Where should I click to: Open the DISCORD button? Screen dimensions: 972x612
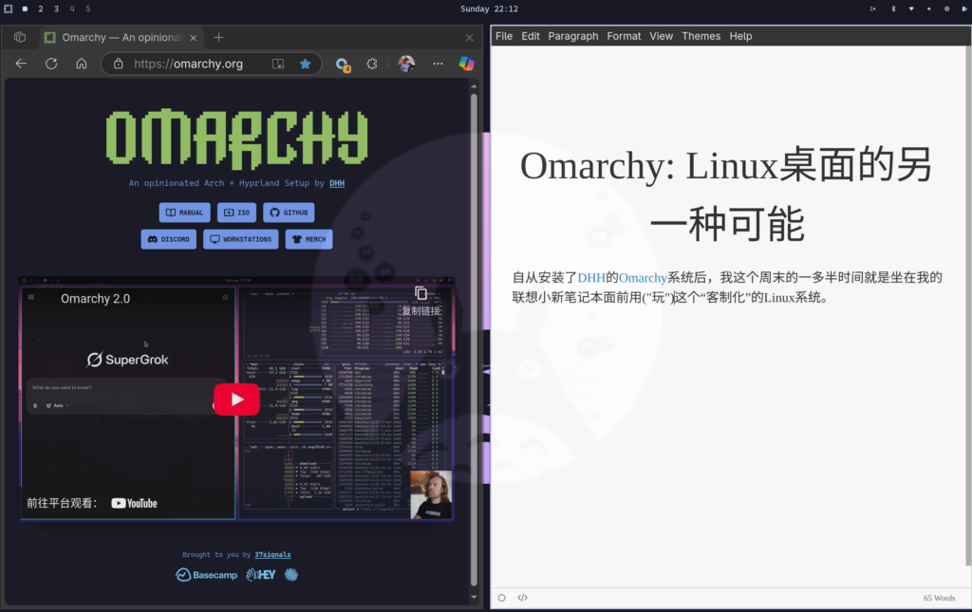[x=169, y=239]
